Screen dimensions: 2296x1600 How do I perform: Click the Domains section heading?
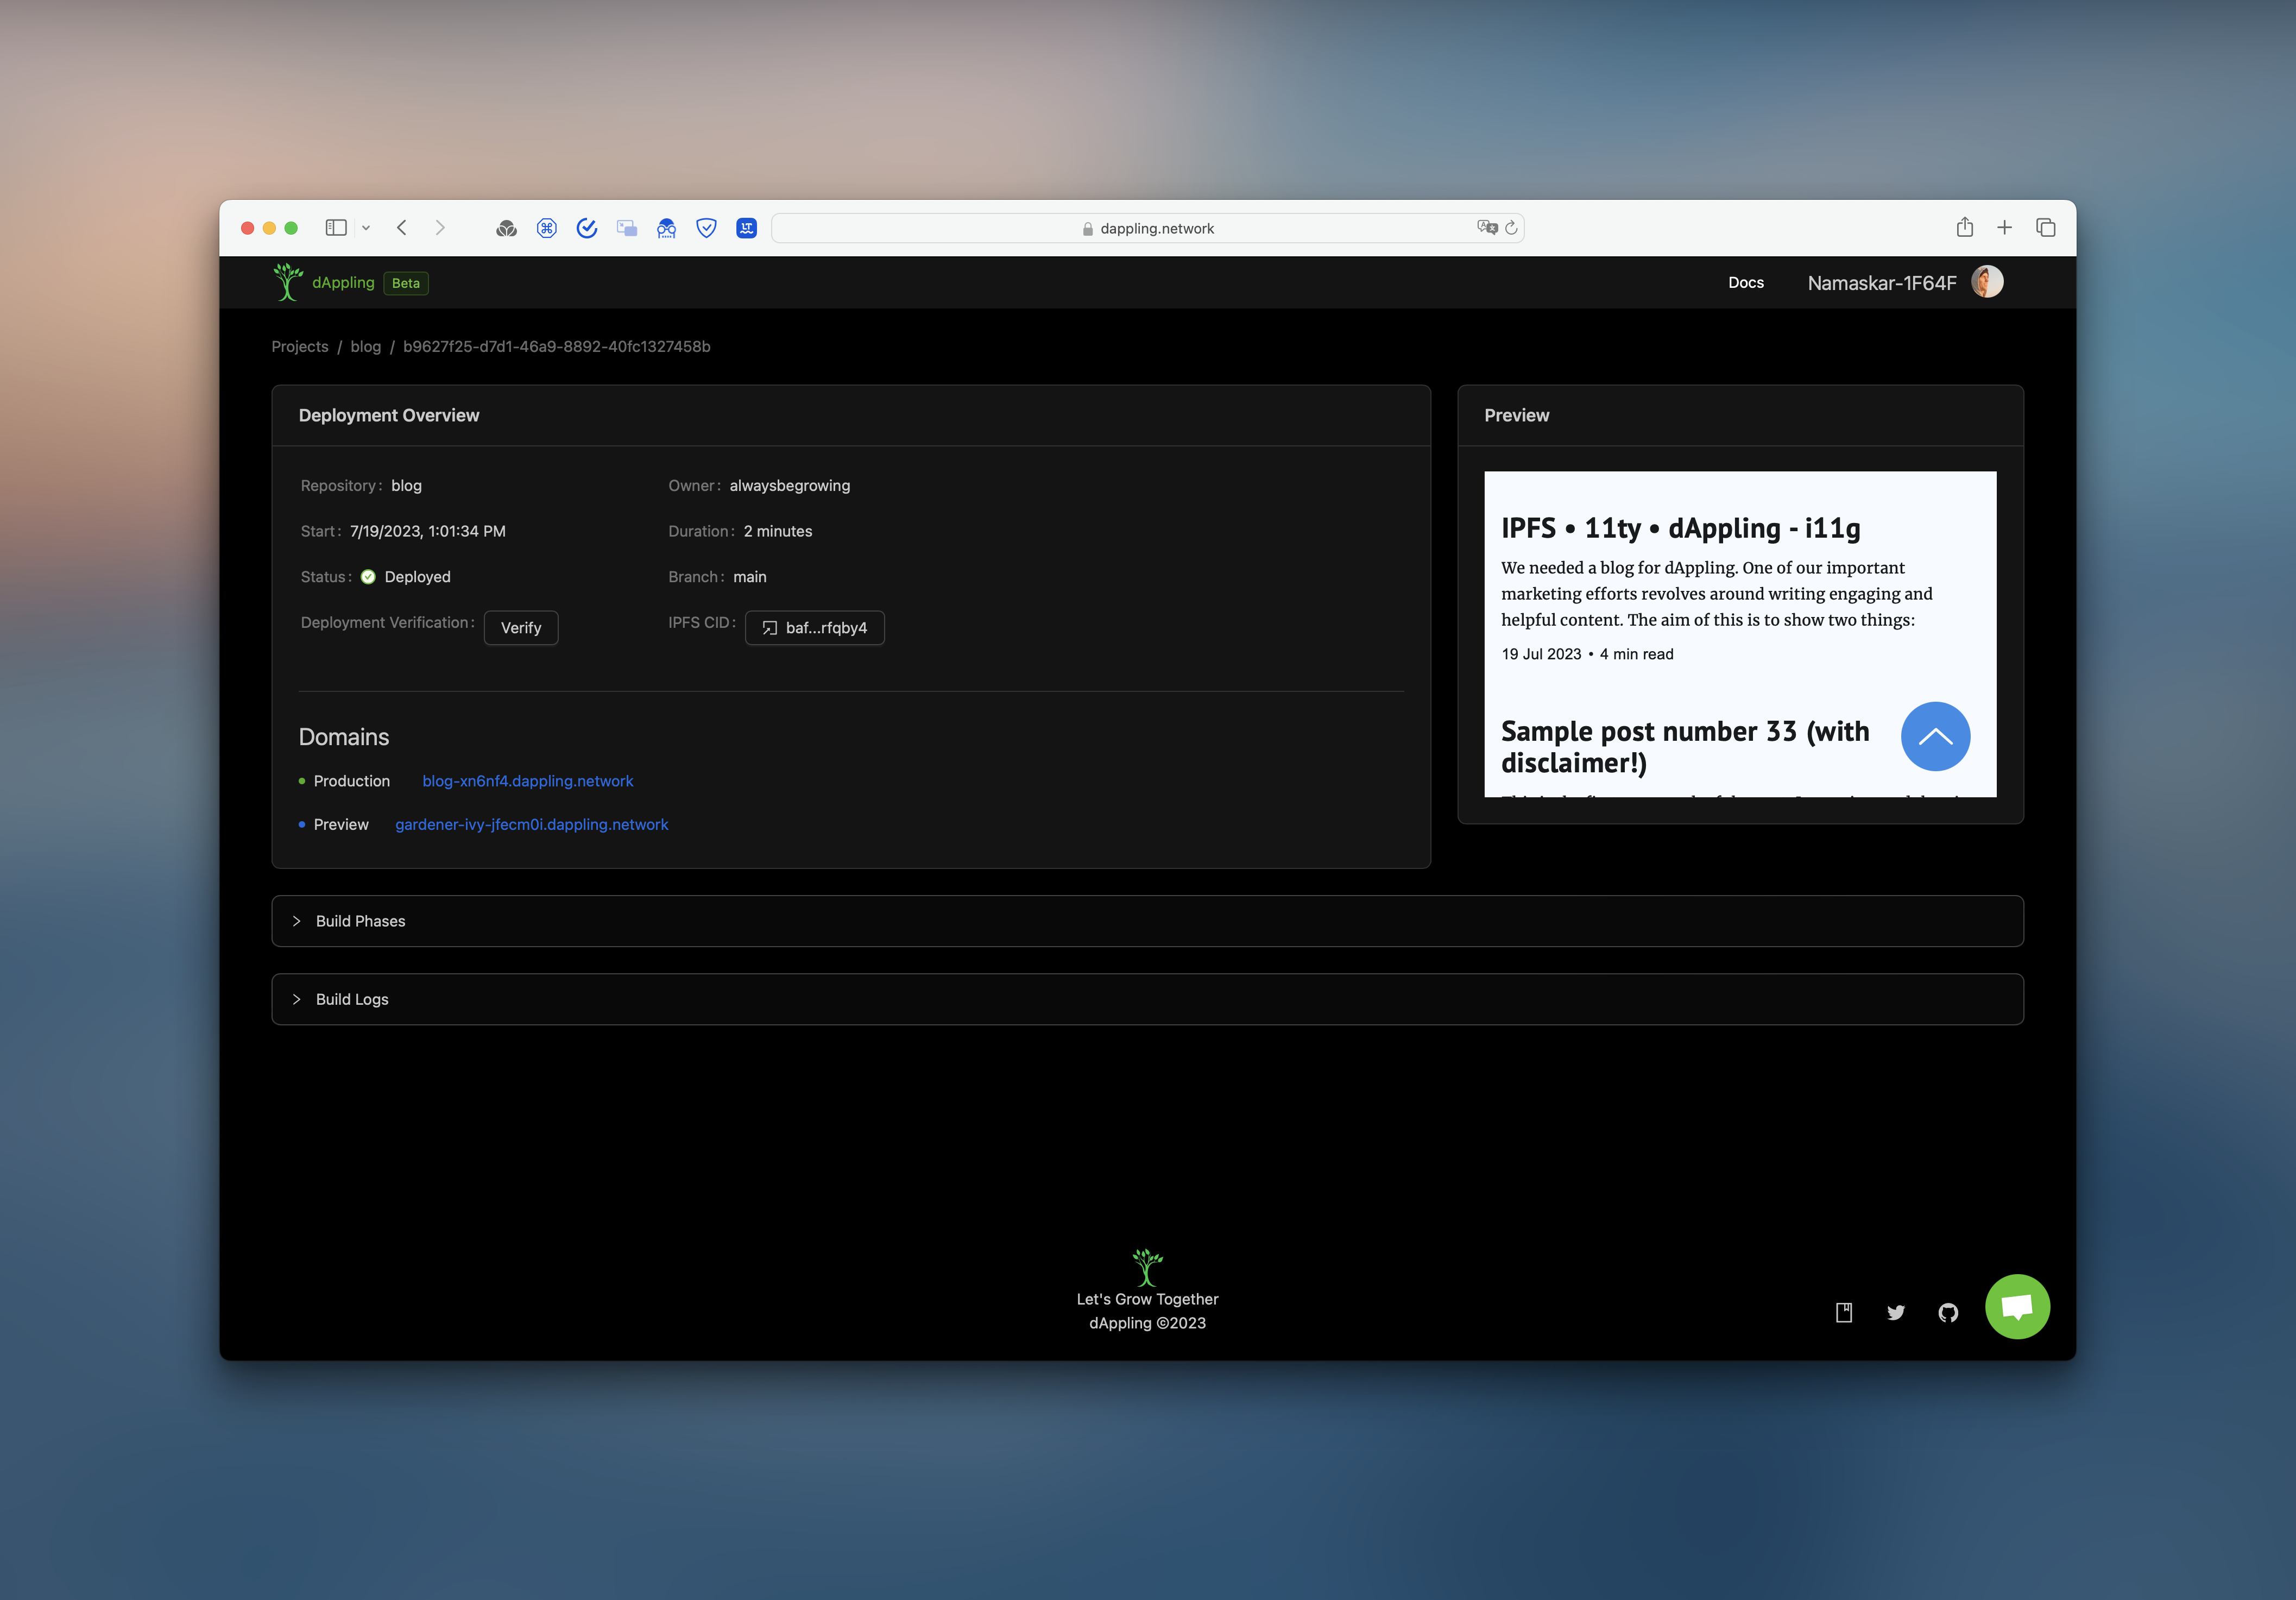[x=344, y=737]
